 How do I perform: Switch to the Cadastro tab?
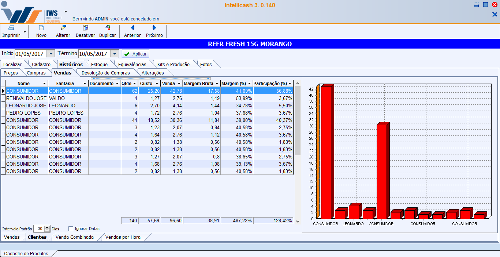tap(41, 65)
